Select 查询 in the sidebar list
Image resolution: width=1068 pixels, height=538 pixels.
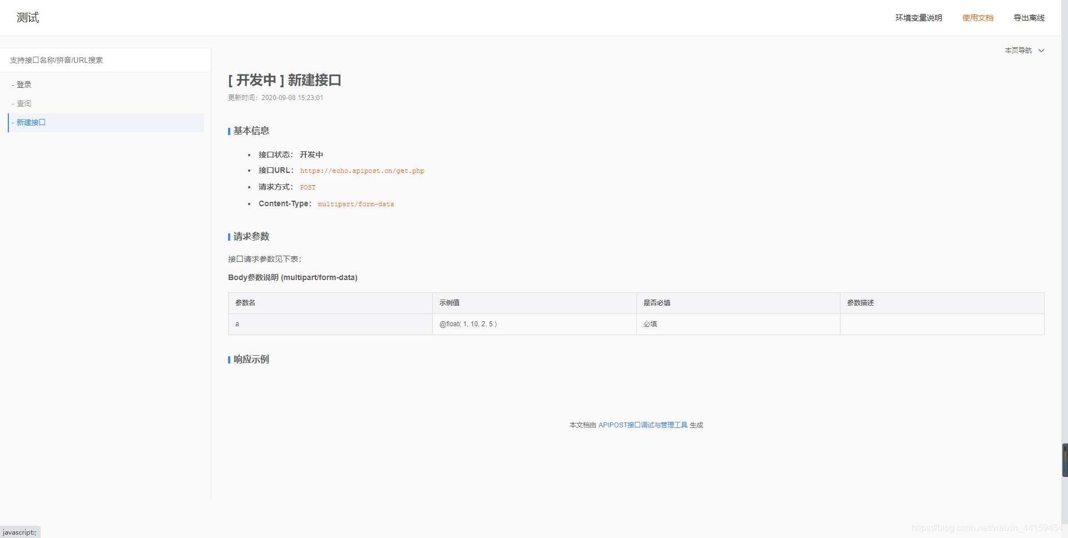point(24,103)
